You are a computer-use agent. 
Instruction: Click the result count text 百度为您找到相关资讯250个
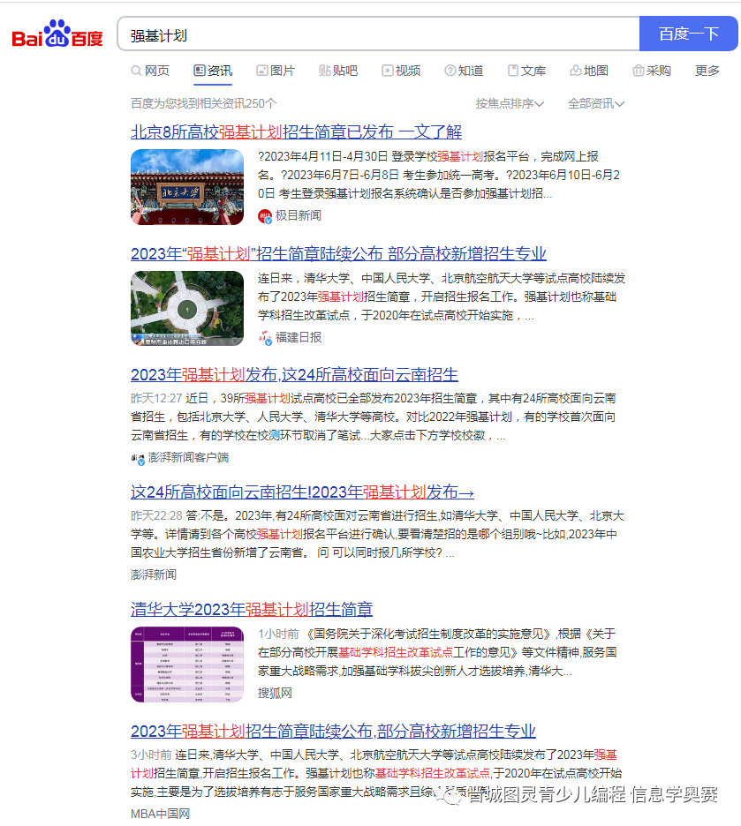point(203,104)
